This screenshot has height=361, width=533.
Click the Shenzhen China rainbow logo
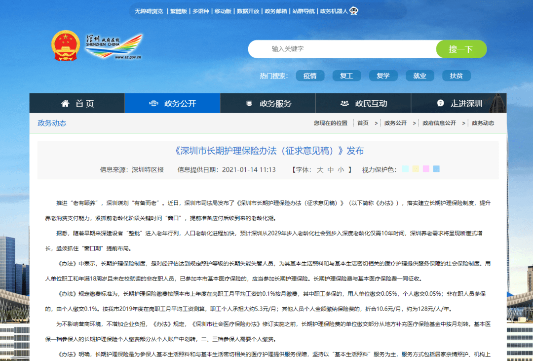tap(114, 46)
